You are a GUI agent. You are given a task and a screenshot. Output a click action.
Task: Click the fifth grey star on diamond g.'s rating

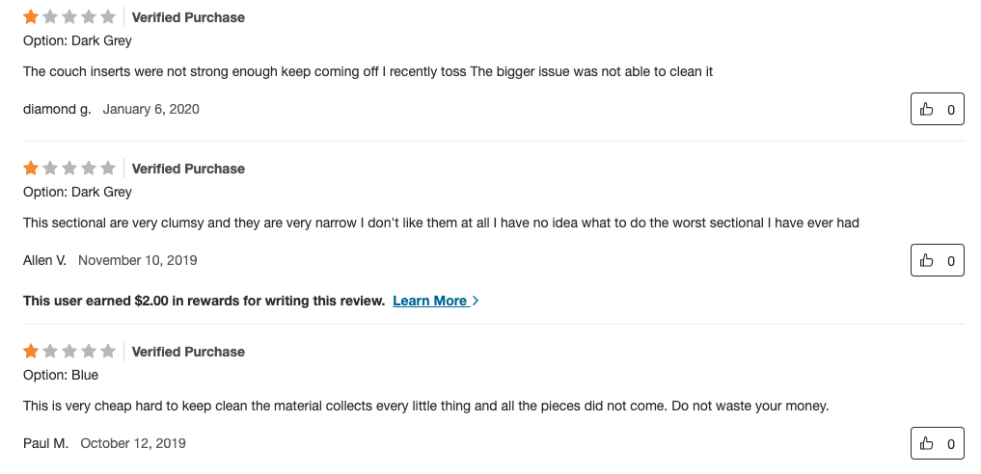pos(108,17)
